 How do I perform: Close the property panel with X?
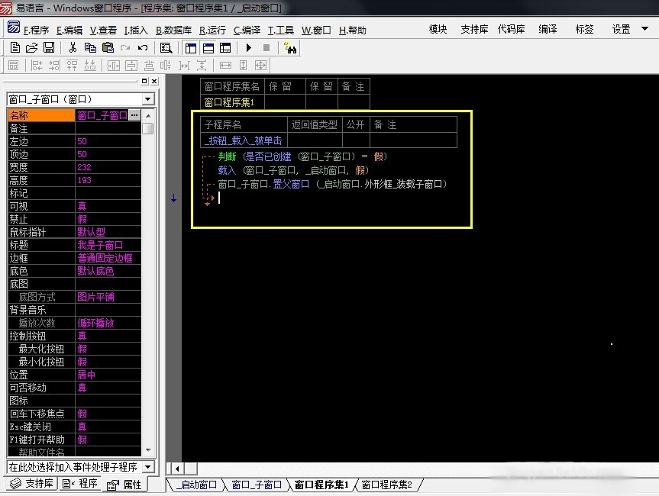[154, 81]
